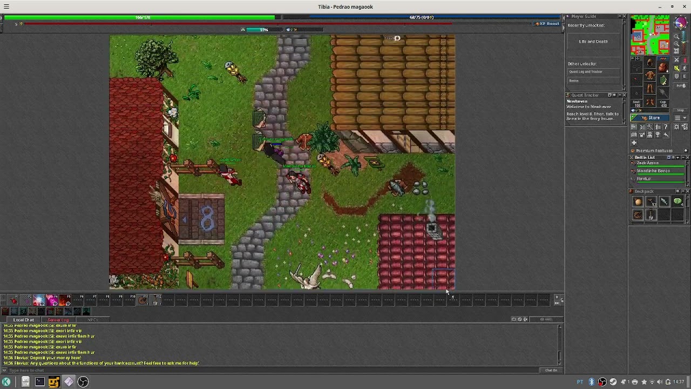This screenshot has height=389, width=691.
Task: Select the fish item in backpack
Action: click(665, 202)
